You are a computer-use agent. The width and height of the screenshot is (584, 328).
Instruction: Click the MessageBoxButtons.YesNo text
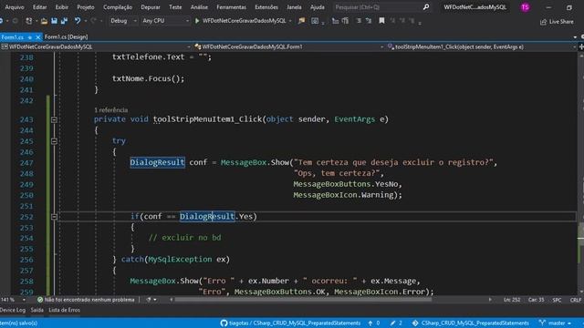[x=345, y=184]
